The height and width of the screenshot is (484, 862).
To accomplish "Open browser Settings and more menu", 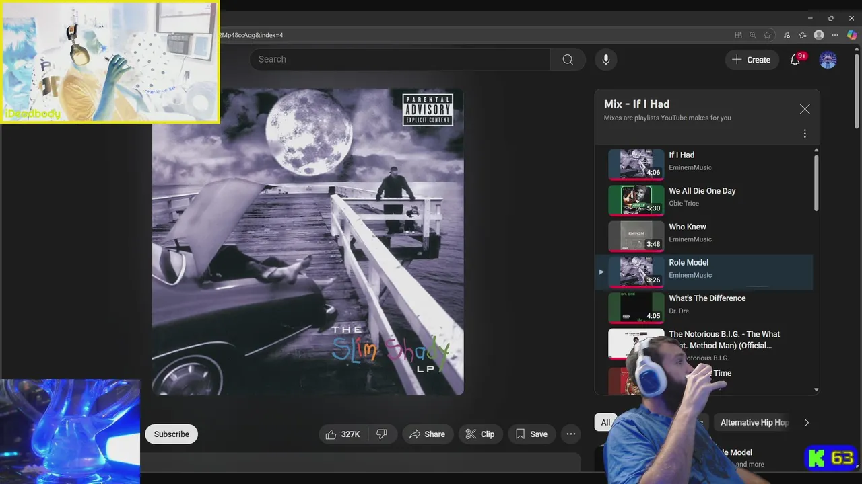I will 836,35.
